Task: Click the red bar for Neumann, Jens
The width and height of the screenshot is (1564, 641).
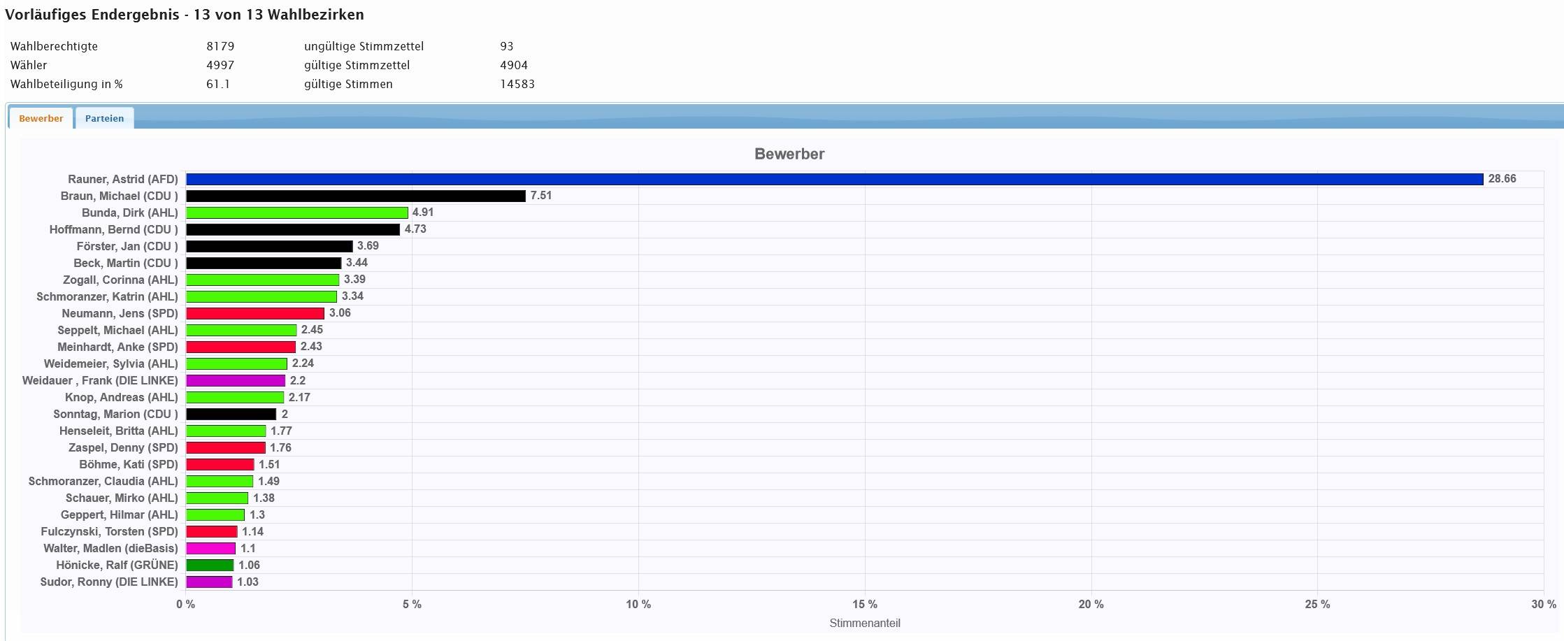Action: 255,314
